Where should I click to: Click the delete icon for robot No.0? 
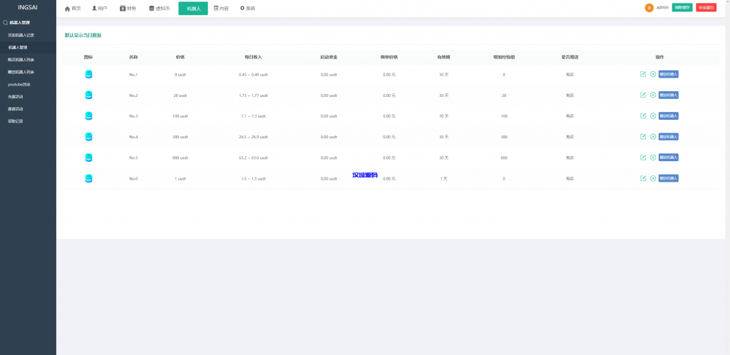[652, 178]
